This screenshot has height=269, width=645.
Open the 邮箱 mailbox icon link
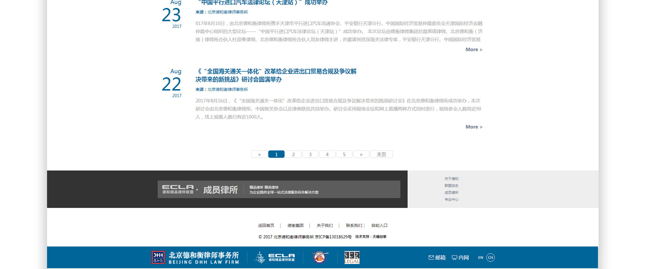pyautogui.click(x=437, y=258)
